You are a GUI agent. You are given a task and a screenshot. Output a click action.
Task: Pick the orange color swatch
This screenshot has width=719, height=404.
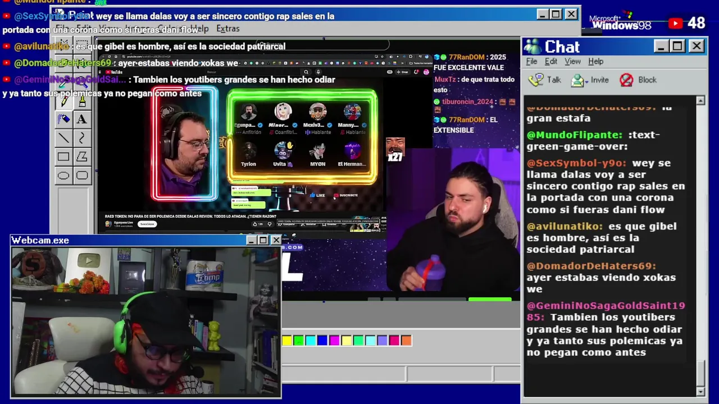pyautogui.click(x=406, y=340)
